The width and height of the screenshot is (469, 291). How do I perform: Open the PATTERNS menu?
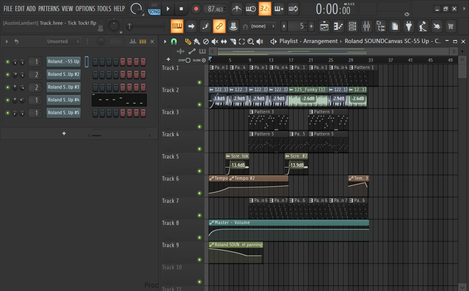[49, 9]
